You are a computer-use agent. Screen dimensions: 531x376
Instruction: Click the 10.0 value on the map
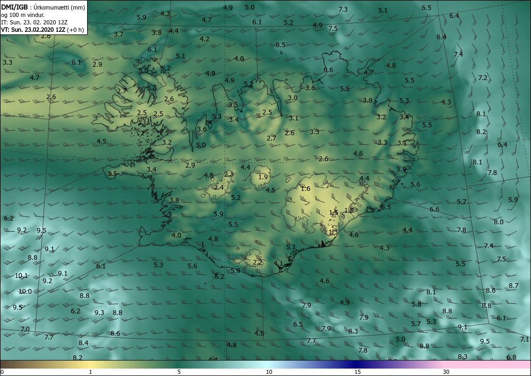[x=25, y=292]
